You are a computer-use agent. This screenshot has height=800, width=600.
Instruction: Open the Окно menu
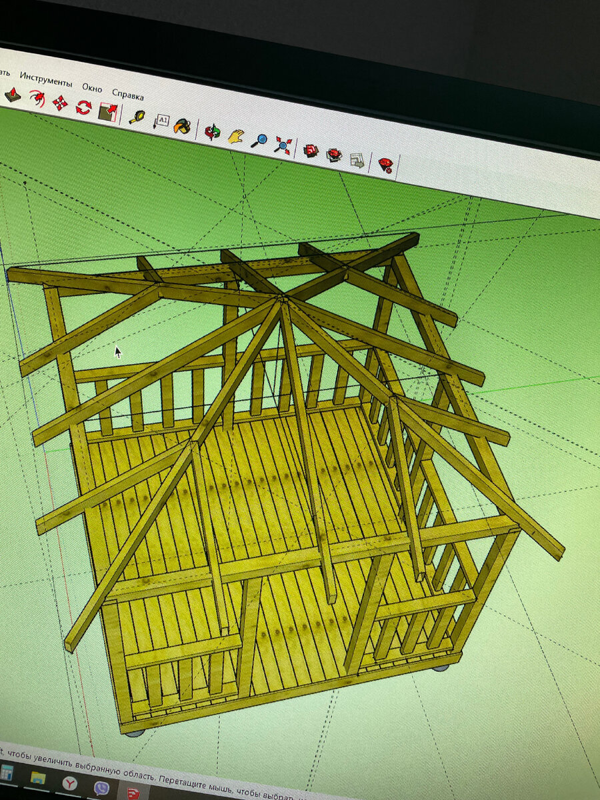[92, 88]
